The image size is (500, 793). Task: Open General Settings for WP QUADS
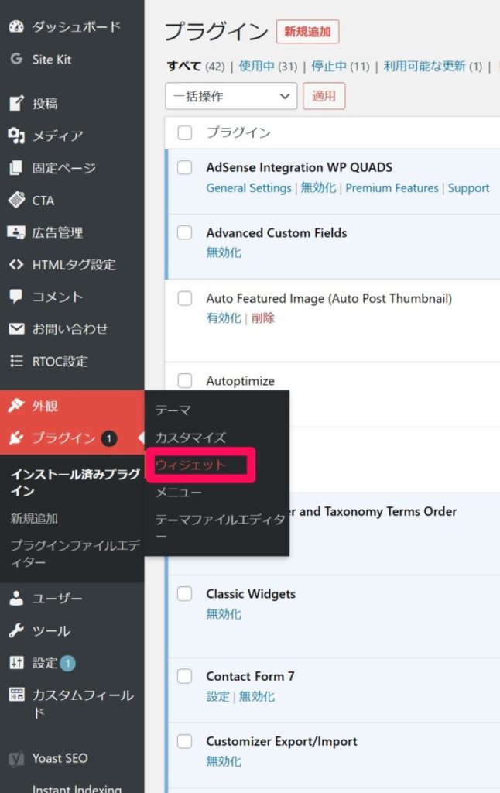(248, 188)
